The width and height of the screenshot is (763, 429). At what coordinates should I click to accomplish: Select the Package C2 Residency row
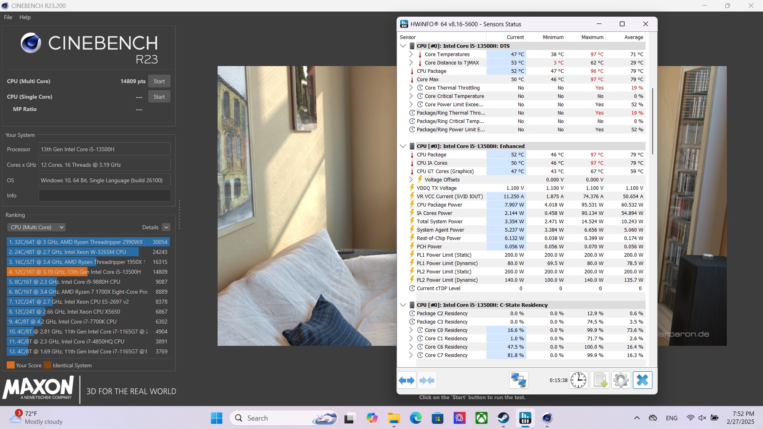pos(527,313)
